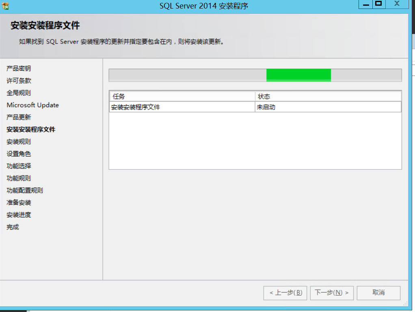The image size is (415, 312).
Task: Select the 许可条款 step in sidebar
Action: [x=19, y=80]
